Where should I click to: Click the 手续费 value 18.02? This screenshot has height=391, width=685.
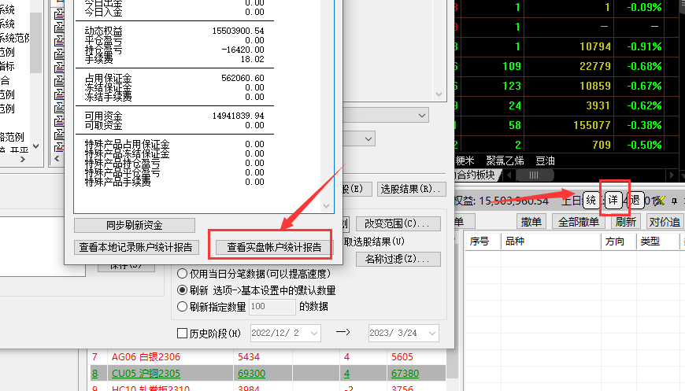252,59
